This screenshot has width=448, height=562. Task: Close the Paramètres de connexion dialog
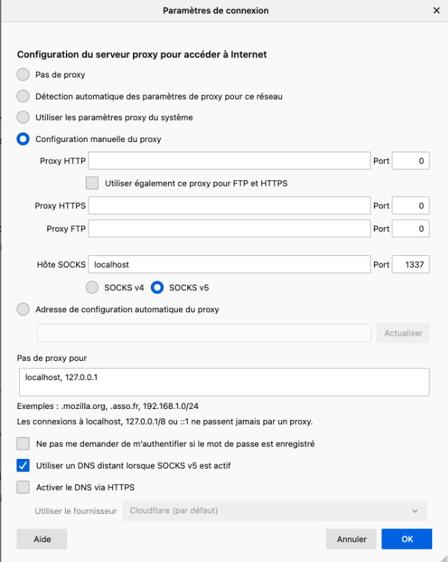point(436,10)
